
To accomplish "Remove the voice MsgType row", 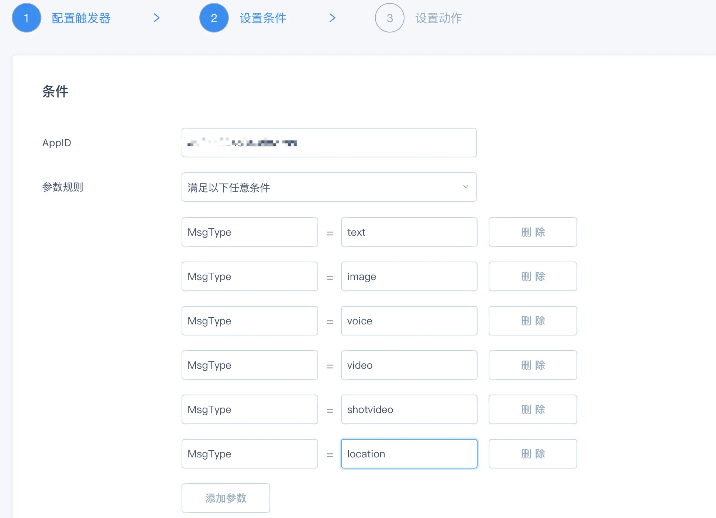I will tap(532, 321).
